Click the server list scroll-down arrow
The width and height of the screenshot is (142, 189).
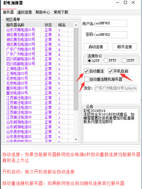click(x=76, y=140)
